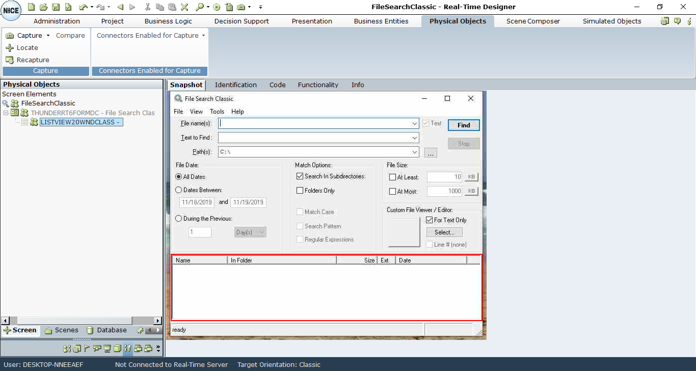
Task: Click the Copy icon in toolbar
Action: click(x=160, y=7)
